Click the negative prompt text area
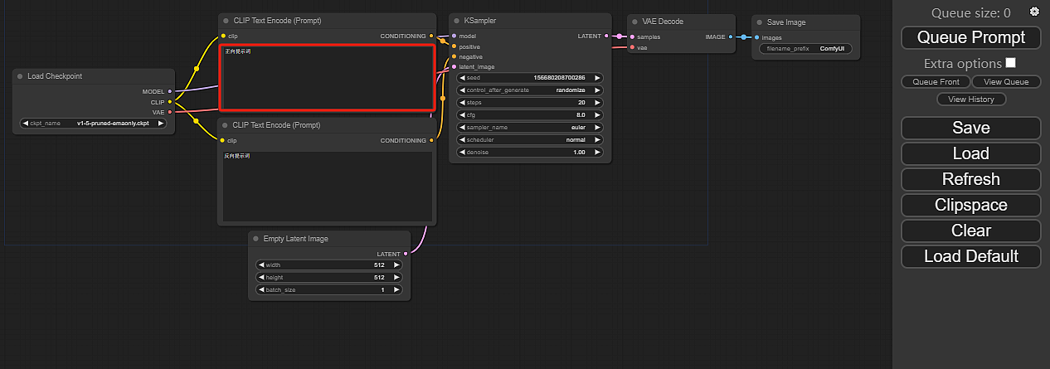 pos(327,186)
